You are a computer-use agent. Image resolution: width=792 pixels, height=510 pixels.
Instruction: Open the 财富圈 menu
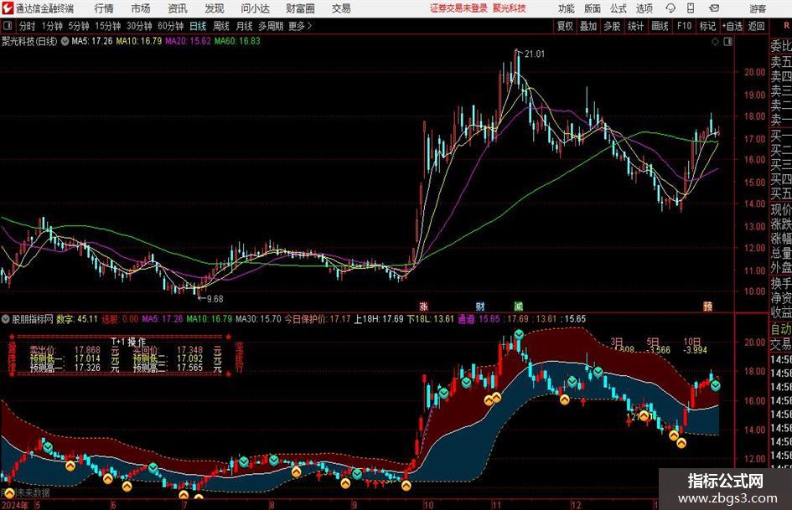tap(300, 8)
